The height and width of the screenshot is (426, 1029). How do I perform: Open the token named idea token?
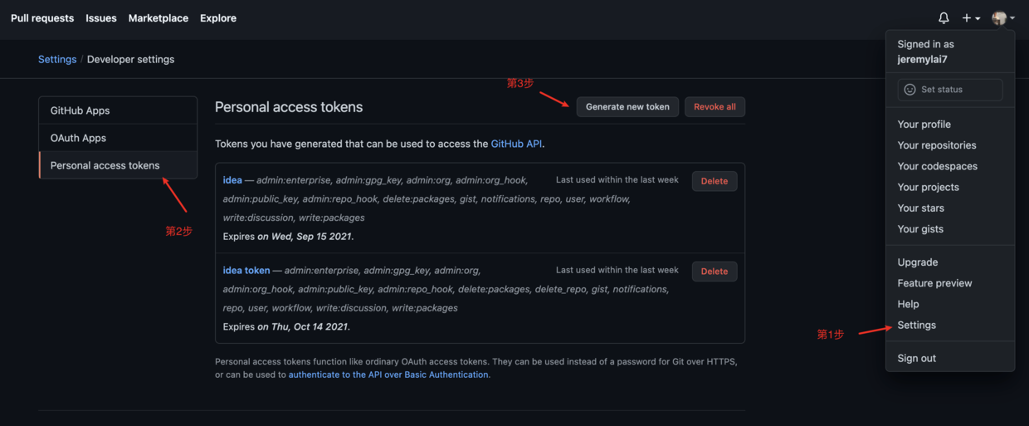(246, 271)
